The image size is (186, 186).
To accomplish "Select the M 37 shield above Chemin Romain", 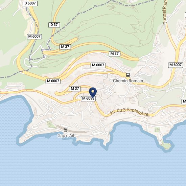I will tap(114, 54).
